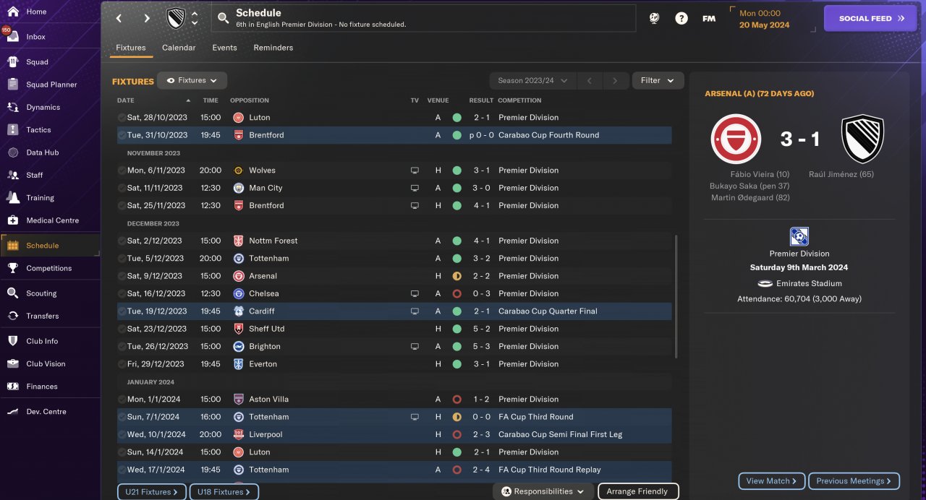The height and width of the screenshot is (500, 926).
Task: Go back with the left arrow
Action: click(119, 19)
